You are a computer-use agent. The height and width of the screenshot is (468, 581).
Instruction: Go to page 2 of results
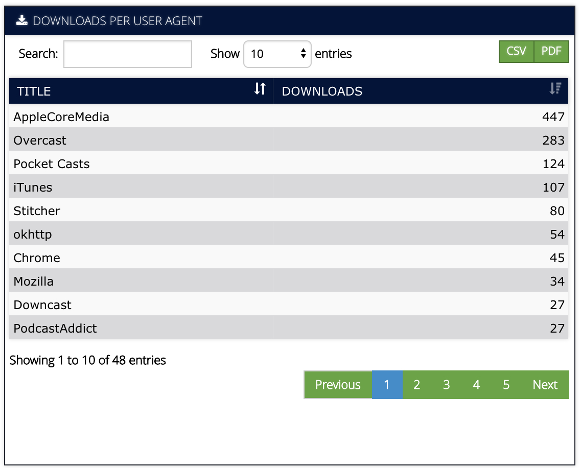(417, 385)
